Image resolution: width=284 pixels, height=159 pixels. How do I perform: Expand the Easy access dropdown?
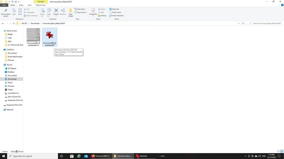(82, 12)
